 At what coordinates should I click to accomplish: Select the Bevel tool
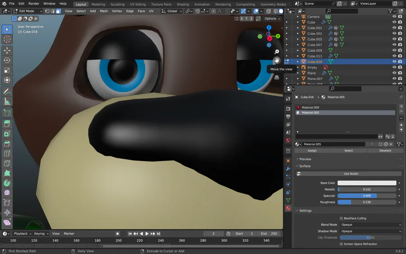point(7,143)
